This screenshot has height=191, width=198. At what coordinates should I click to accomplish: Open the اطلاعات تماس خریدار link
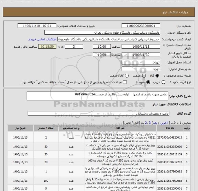(x=42, y=39)
